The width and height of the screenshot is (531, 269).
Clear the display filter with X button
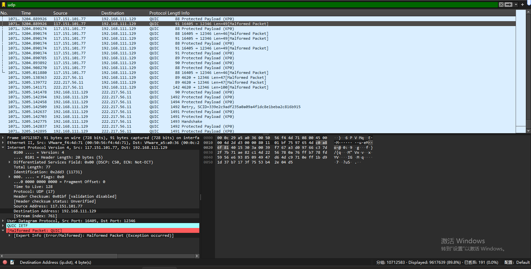click(501, 5)
